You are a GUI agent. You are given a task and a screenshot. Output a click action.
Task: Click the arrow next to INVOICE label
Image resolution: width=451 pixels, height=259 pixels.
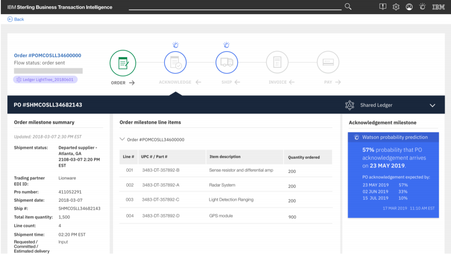click(x=292, y=82)
